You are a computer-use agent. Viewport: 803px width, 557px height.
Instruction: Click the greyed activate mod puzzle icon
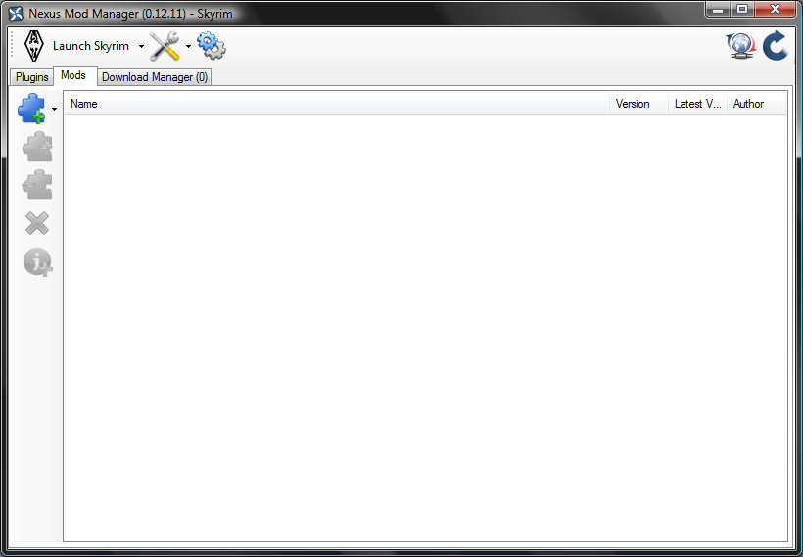point(37,147)
